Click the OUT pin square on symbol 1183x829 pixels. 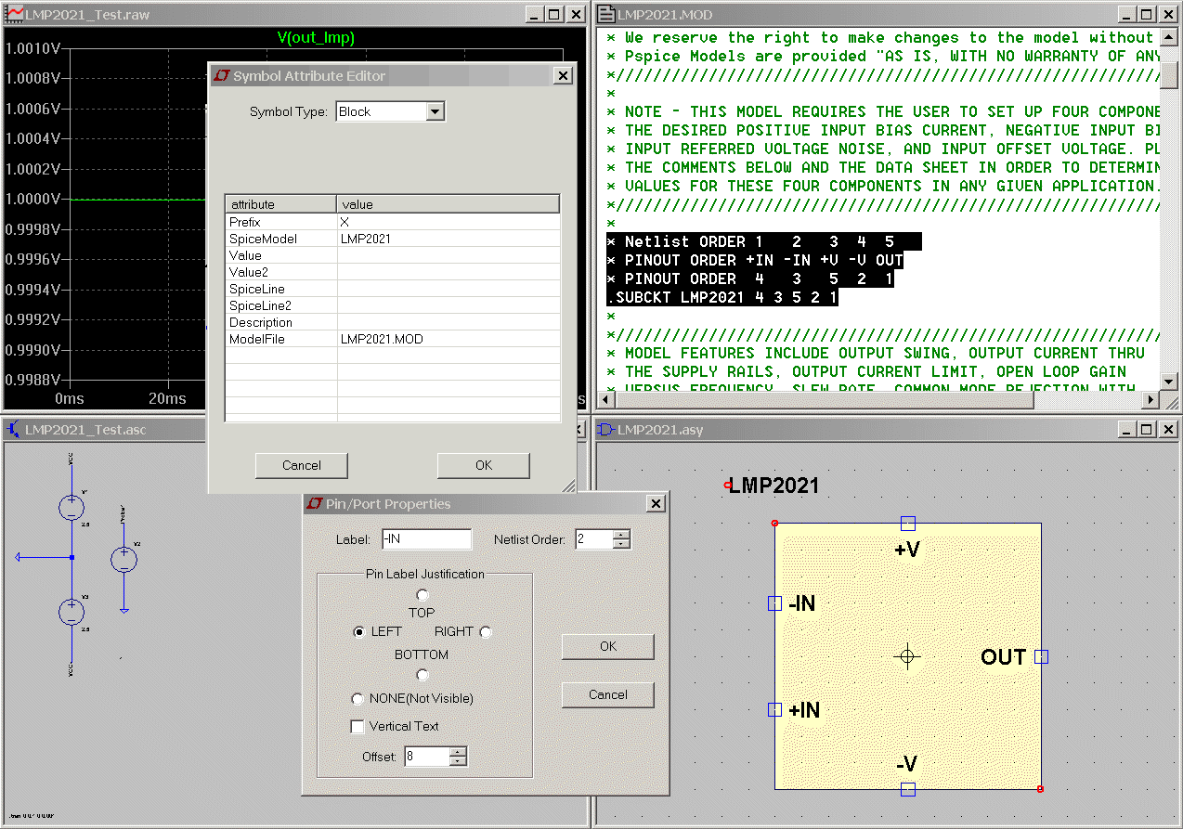point(1041,656)
